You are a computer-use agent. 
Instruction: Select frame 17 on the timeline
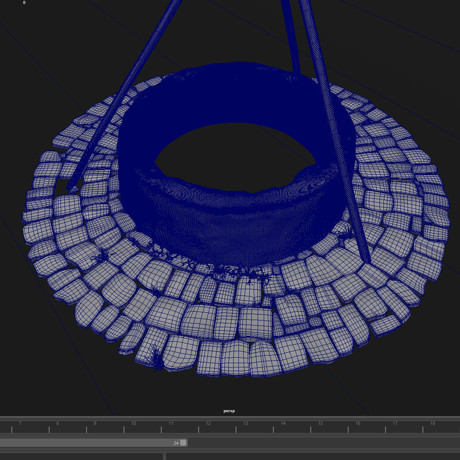coord(395,423)
